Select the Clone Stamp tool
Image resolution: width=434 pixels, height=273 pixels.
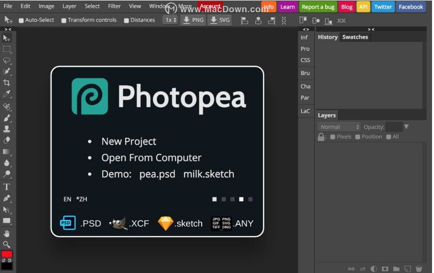[x=7, y=129]
